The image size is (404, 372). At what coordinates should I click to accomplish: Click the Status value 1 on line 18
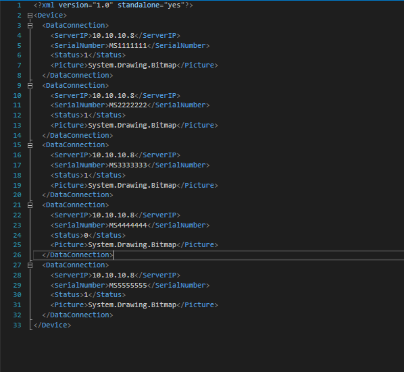click(x=86, y=176)
